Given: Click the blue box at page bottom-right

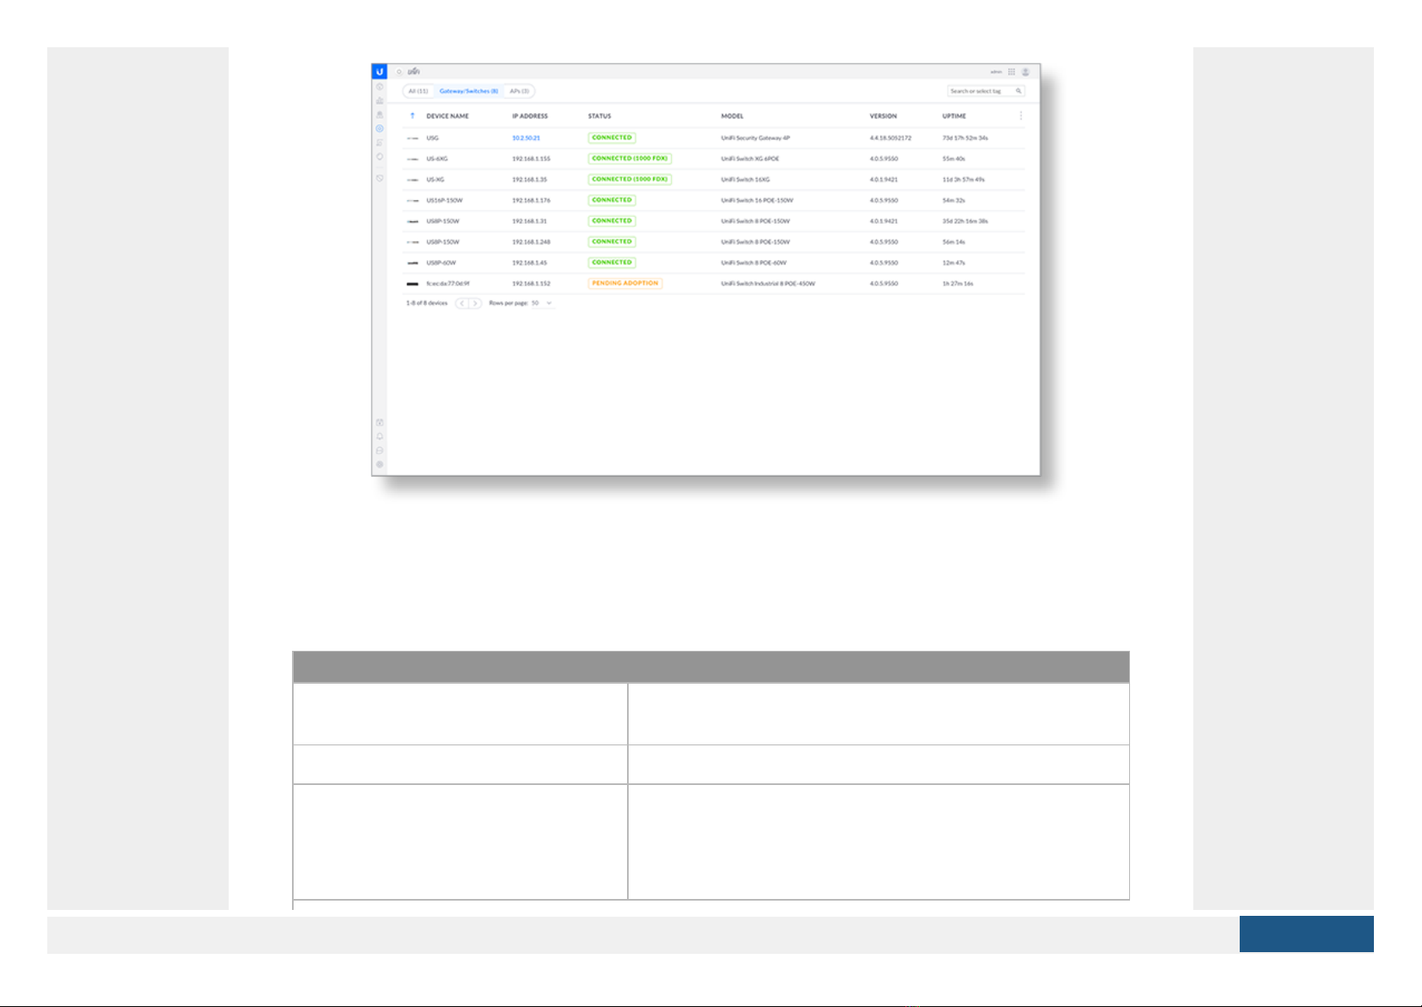Looking at the screenshot, I should [x=1306, y=934].
